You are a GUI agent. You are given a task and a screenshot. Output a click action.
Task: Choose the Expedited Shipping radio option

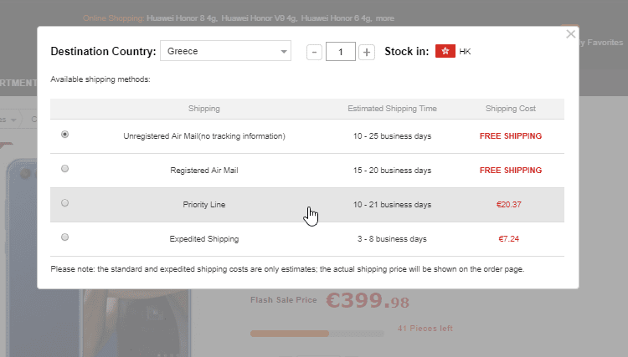[64, 237]
